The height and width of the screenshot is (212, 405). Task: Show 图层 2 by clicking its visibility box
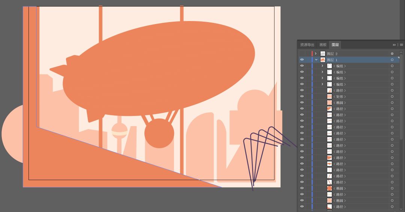(302, 54)
